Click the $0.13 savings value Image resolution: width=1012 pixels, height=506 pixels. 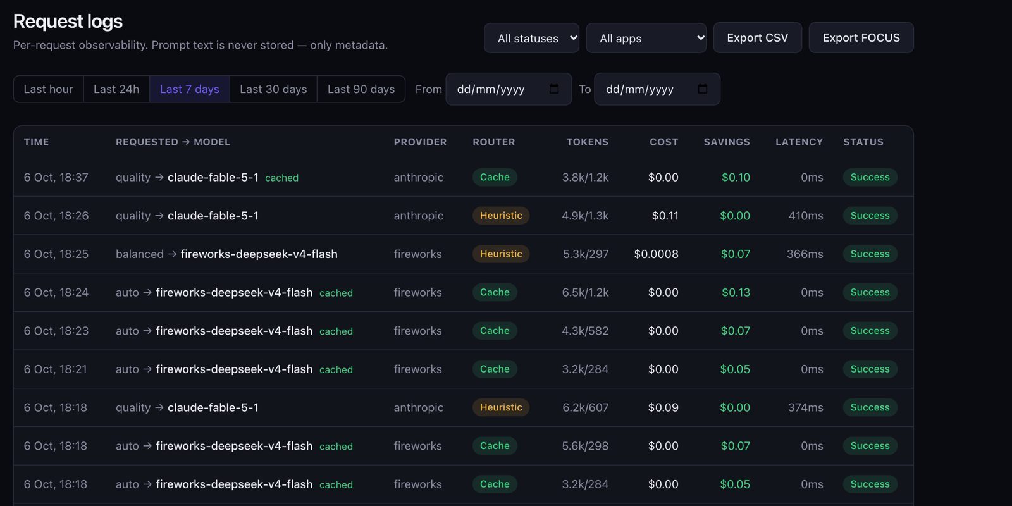point(736,293)
